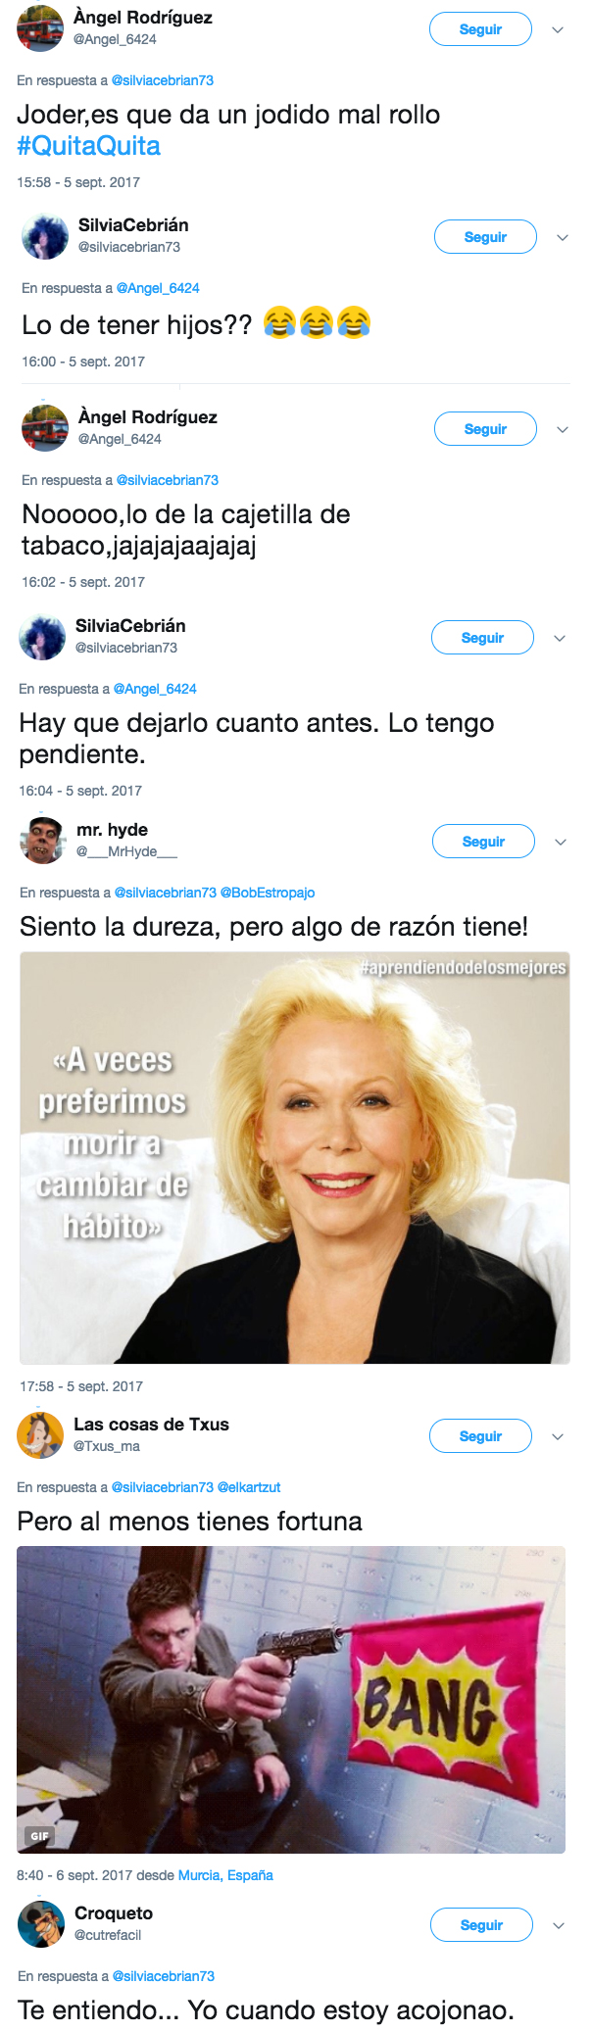Visit the @BobEstropajo mention link
591x2032 pixels.
(268, 893)
